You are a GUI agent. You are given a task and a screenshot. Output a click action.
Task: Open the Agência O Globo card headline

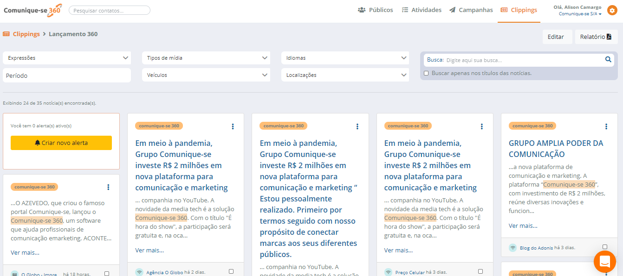(182, 165)
